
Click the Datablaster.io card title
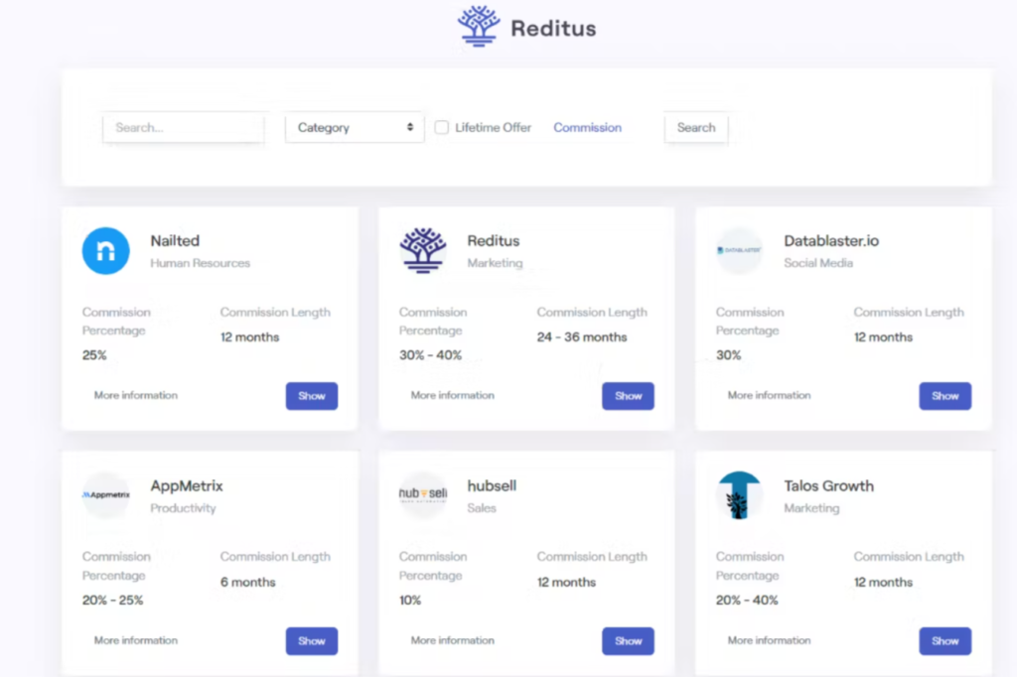(831, 240)
